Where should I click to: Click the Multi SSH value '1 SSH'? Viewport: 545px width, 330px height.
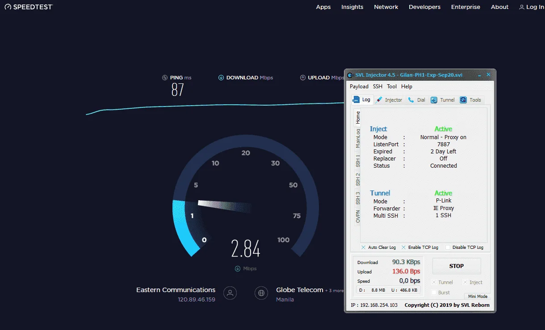[444, 215]
